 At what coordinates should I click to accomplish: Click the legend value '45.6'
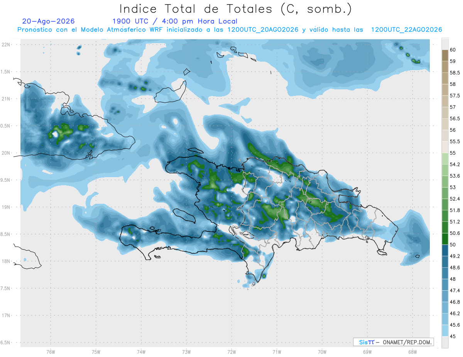click(x=455, y=325)
